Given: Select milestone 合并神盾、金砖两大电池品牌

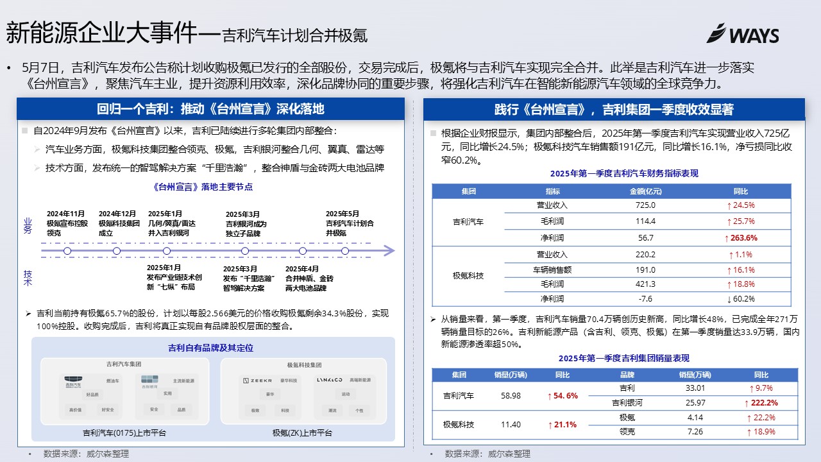Looking at the screenshot, I should (310, 283).
